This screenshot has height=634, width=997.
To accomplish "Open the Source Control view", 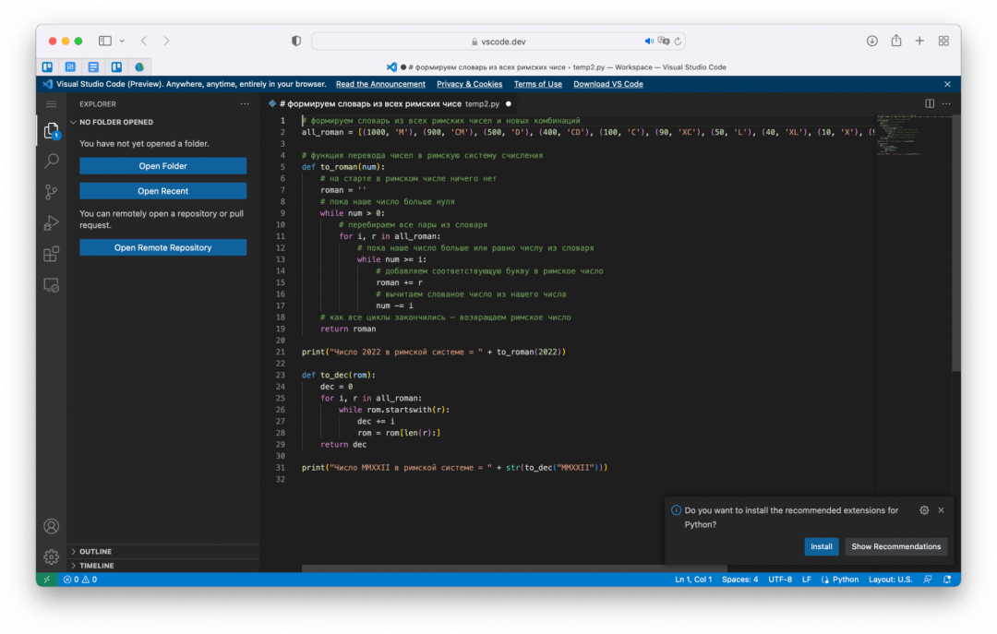I will pyautogui.click(x=52, y=192).
